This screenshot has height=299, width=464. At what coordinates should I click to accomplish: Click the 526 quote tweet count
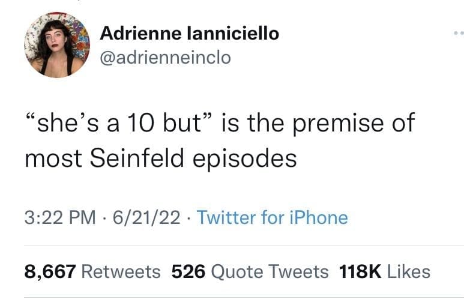pos(188,271)
